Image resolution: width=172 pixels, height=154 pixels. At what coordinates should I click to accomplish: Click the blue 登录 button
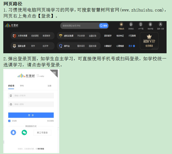tap(31, 115)
